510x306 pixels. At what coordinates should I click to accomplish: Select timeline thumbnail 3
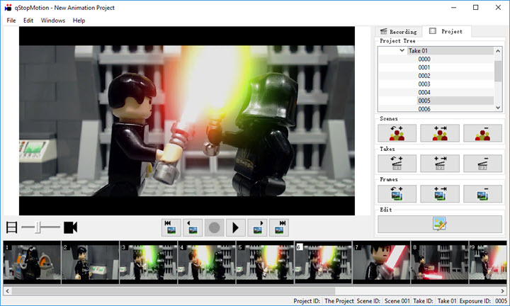click(148, 262)
